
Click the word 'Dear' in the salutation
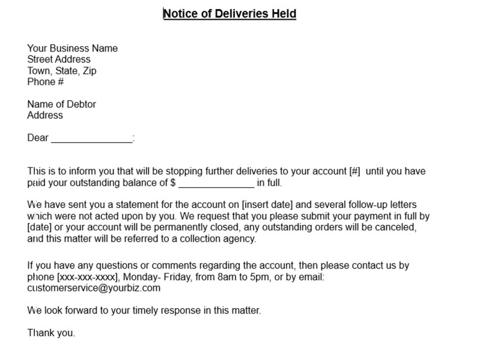pyautogui.click(x=38, y=138)
